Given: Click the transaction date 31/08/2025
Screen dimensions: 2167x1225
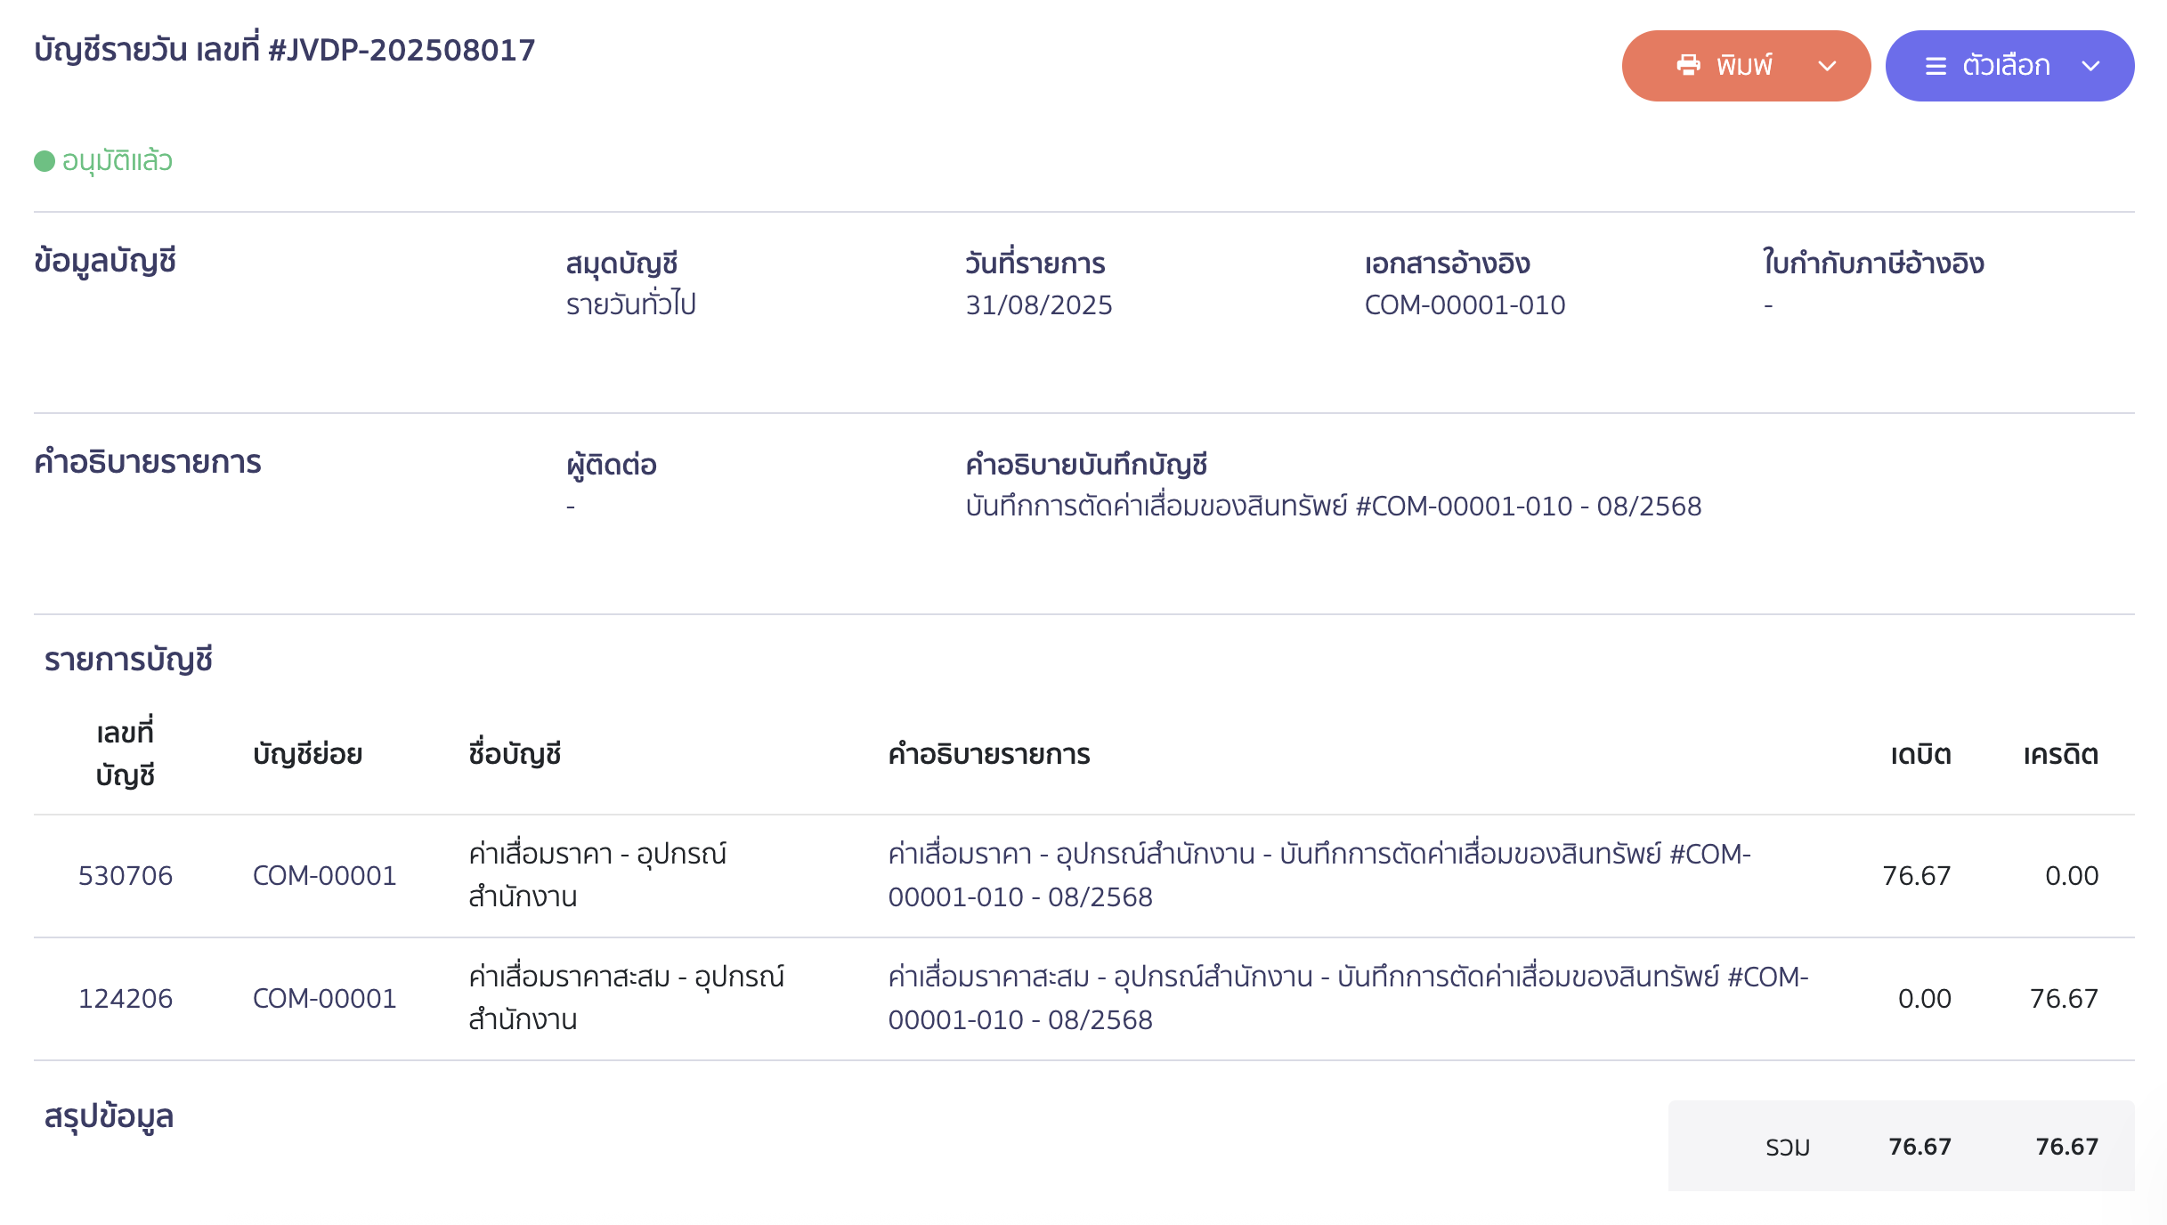Looking at the screenshot, I should point(1038,304).
